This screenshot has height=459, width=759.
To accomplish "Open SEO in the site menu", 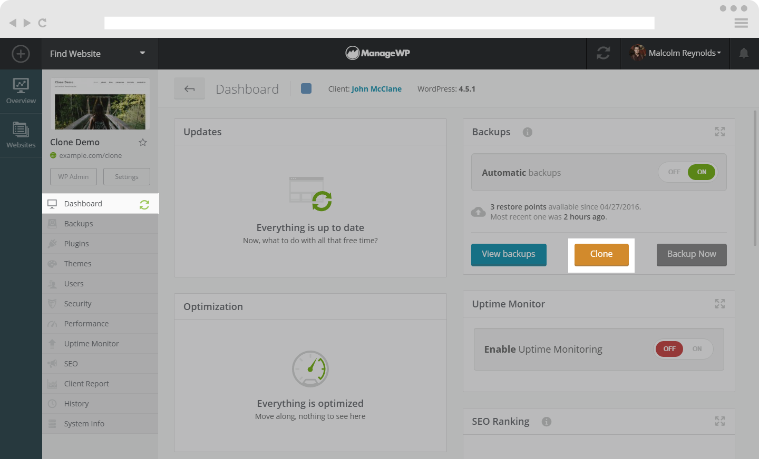I will coord(100,364).
